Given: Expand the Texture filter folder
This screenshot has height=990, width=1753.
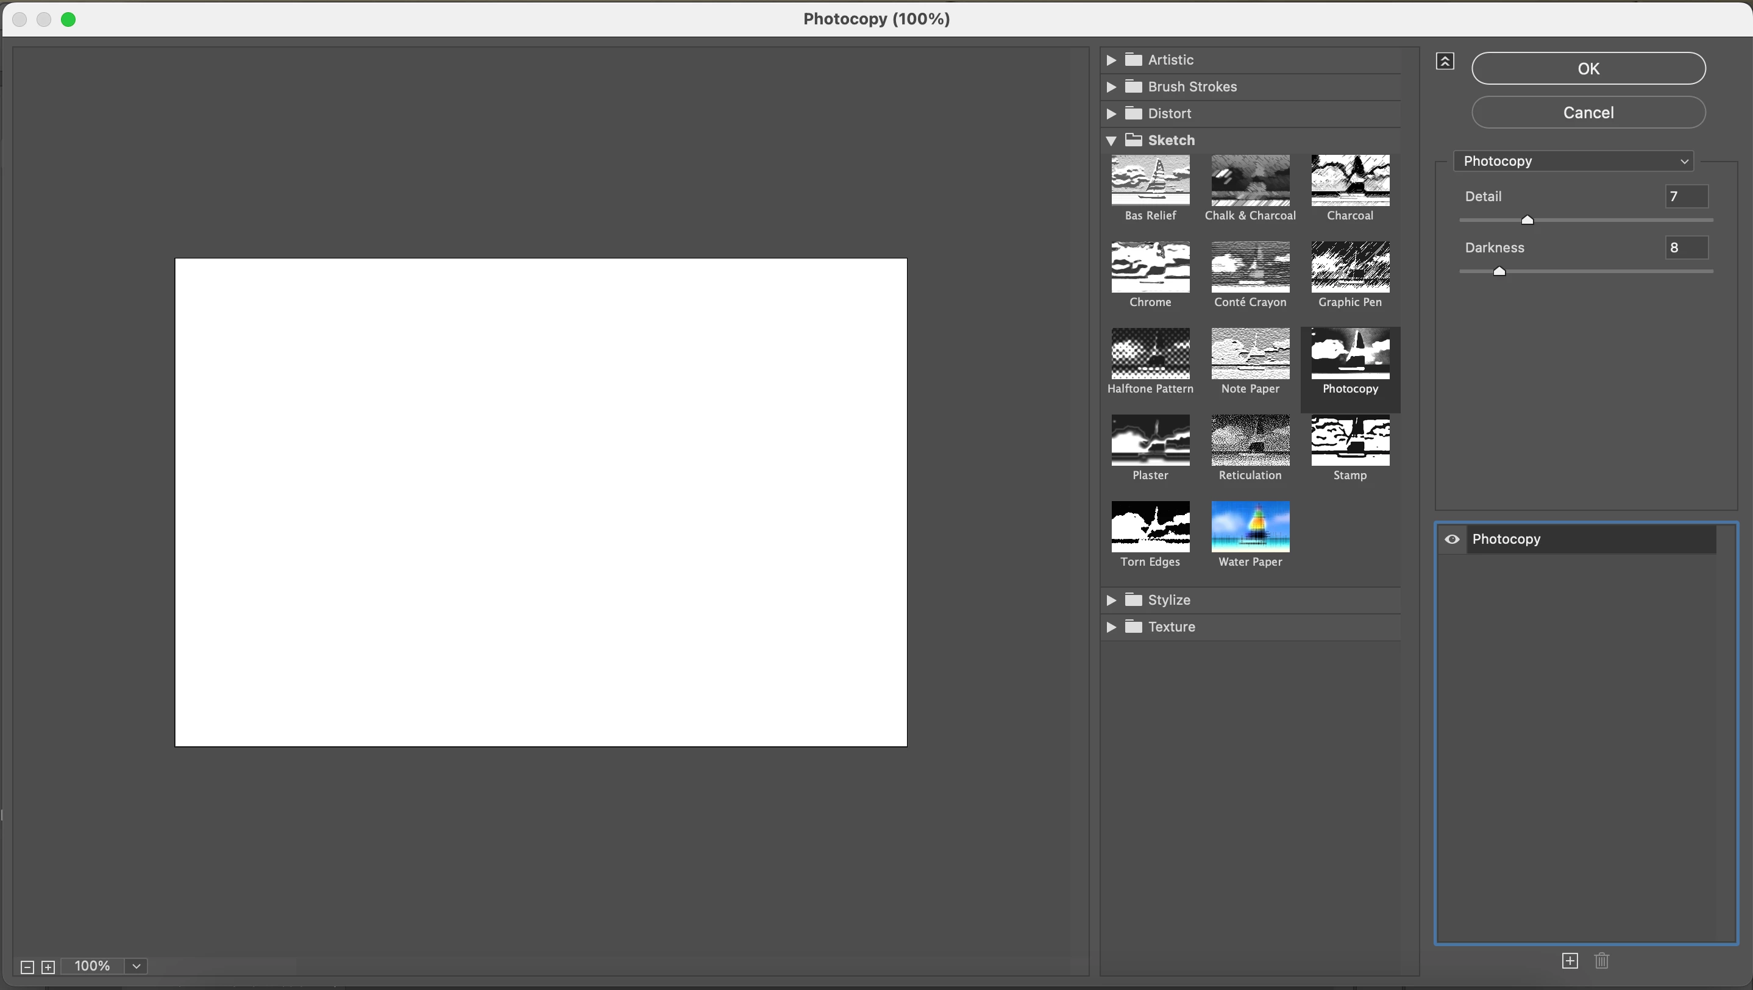Looking at the screenshot, I should pos(1111,627).
